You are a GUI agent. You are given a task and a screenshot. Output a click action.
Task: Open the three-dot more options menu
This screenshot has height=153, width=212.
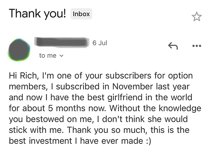[197, 46]
